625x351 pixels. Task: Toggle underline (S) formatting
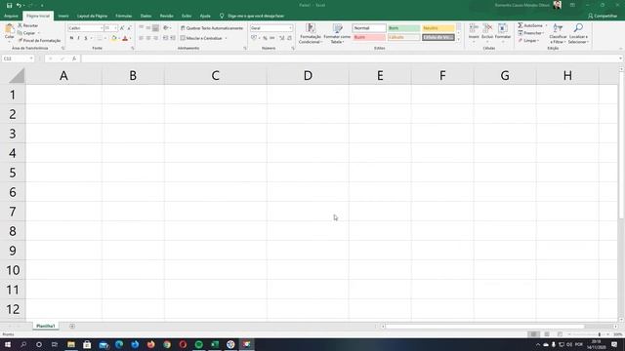click(85, 38)
